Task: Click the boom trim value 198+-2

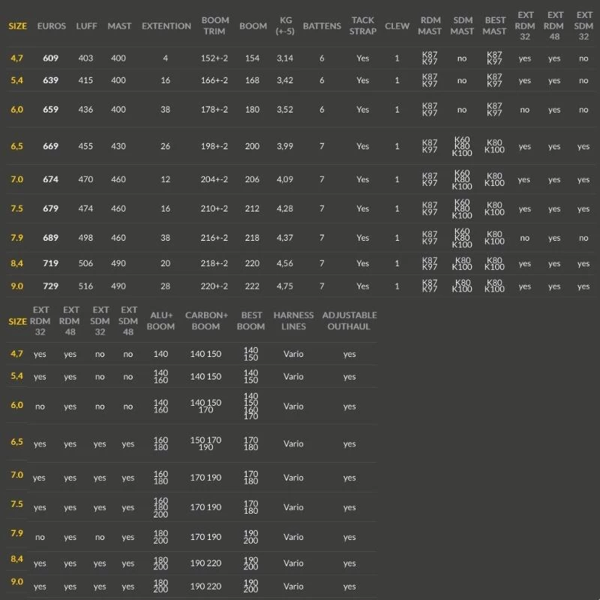Action: click(x=214, y=147)
